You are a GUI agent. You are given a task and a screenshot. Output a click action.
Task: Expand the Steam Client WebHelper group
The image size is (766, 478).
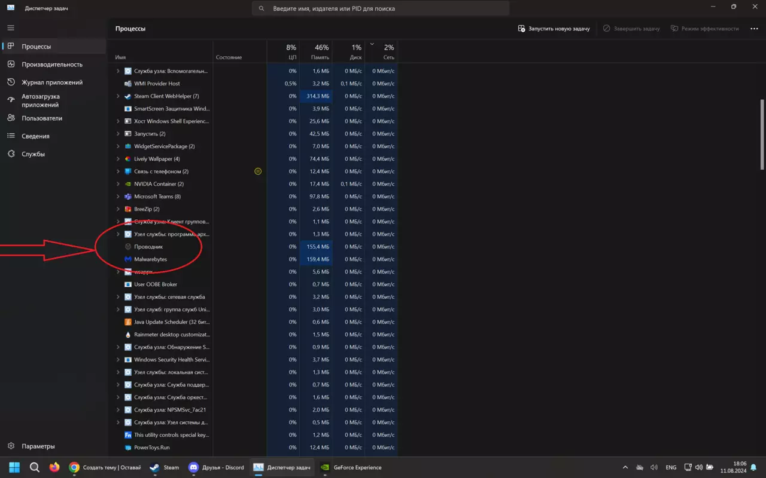coord(118,96)
